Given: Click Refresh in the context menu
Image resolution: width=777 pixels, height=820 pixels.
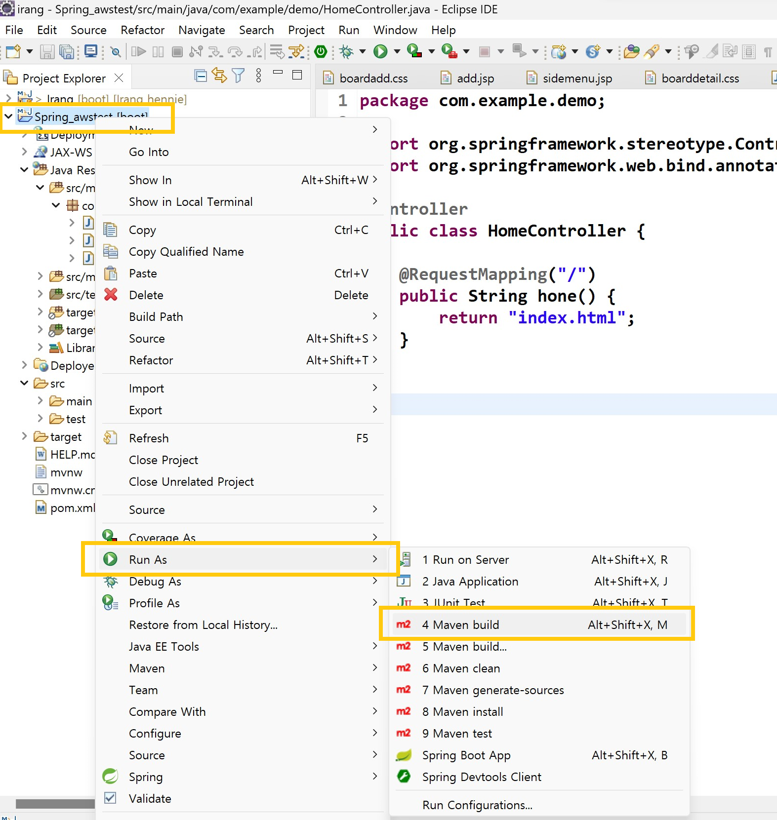Looking at the screenshot, I should (243, 438).
